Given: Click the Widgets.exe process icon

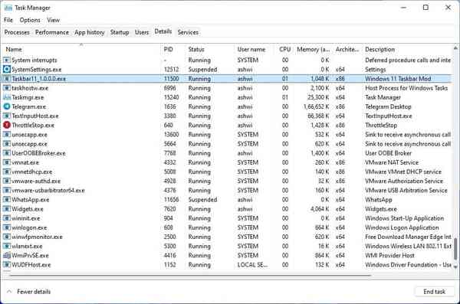Looking at the screenshot, I should (x=7, y=209).
